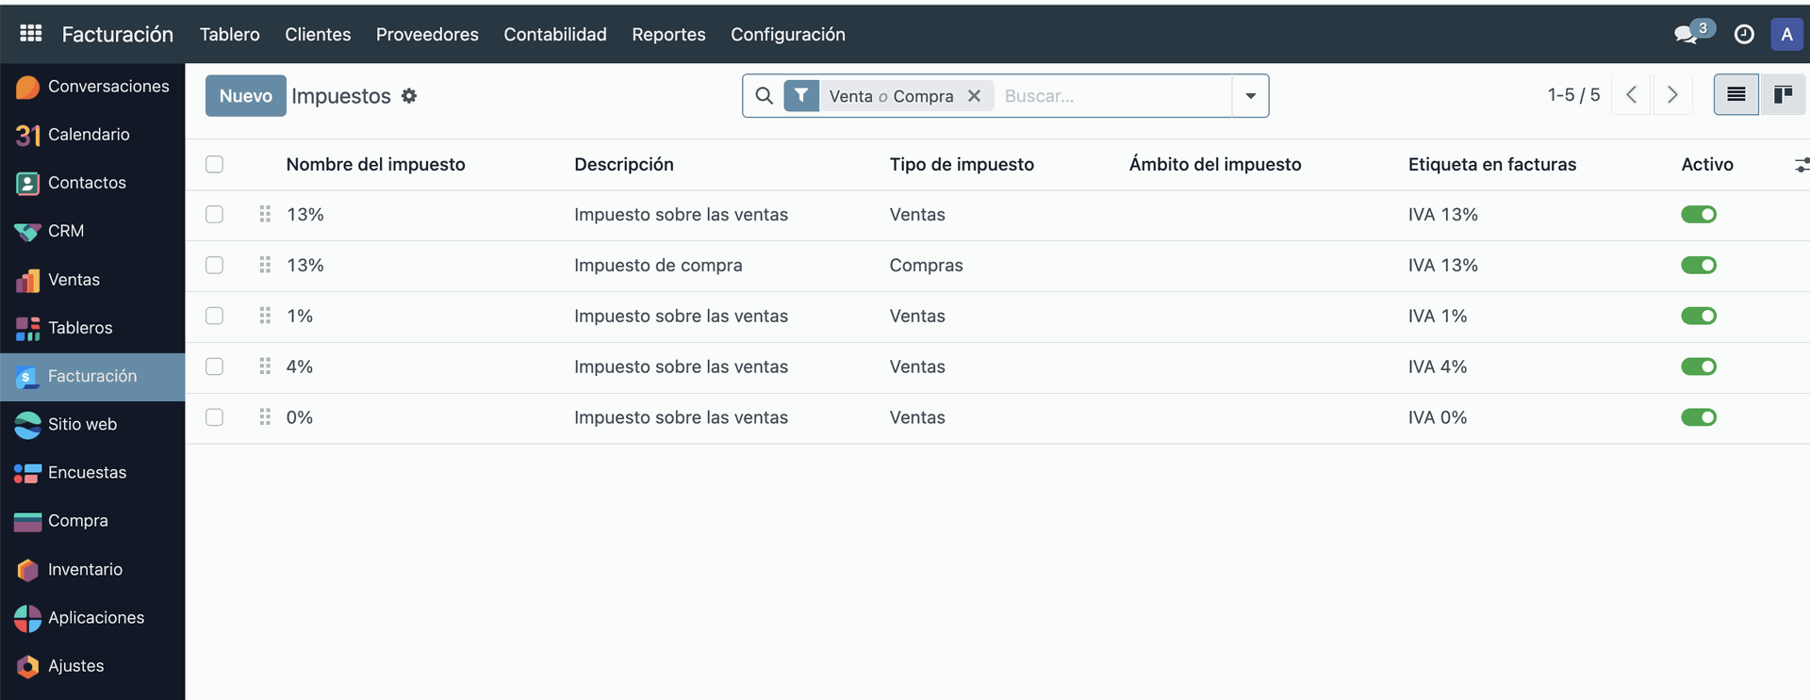
Task: Open the Compra app in sidebar
Action: (92, 521)
